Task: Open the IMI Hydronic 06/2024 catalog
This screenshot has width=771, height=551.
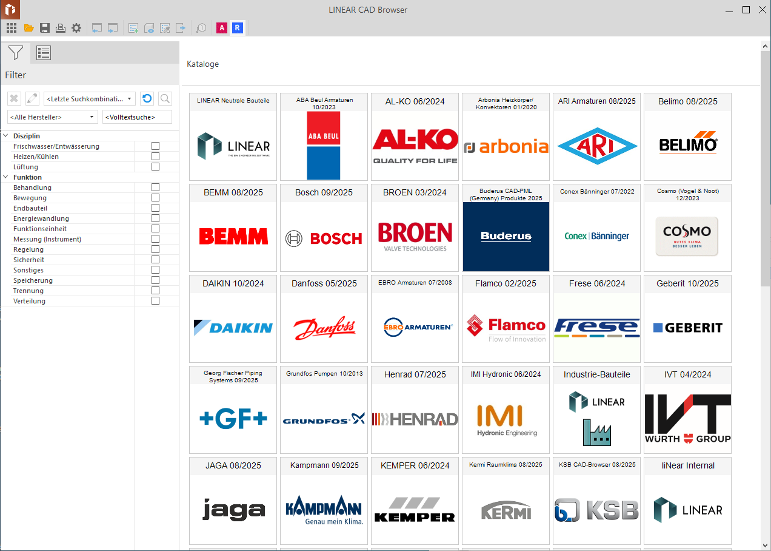Action: pos(506,410)
